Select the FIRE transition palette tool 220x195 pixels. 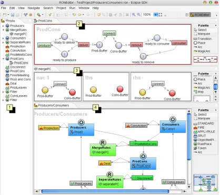coord(199,128)
